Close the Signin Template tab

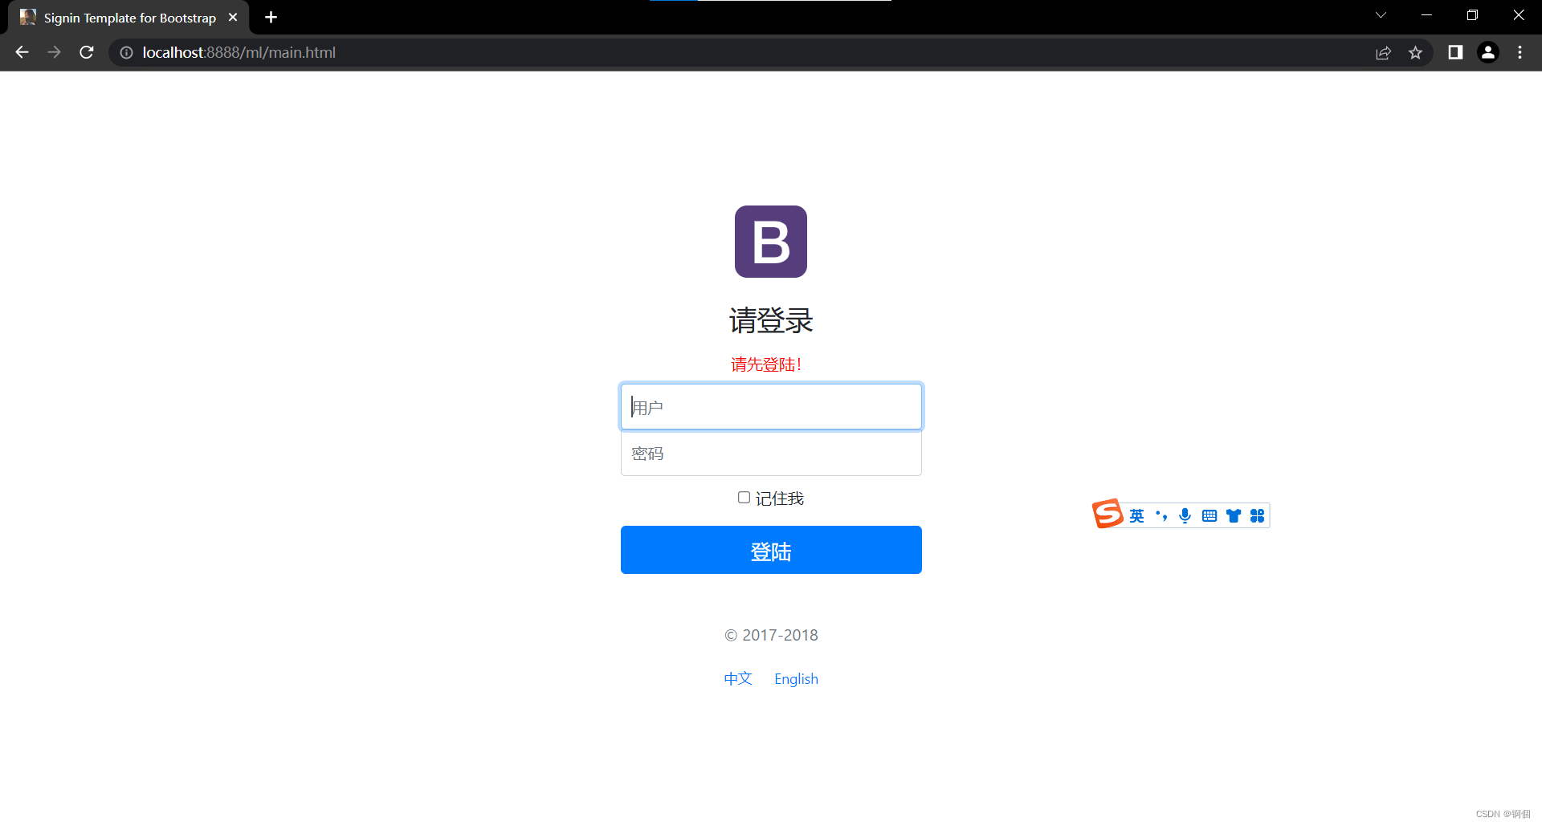click(x=233, y=17)
